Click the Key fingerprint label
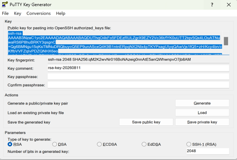 pyautogui.click(x=21, y=60)
